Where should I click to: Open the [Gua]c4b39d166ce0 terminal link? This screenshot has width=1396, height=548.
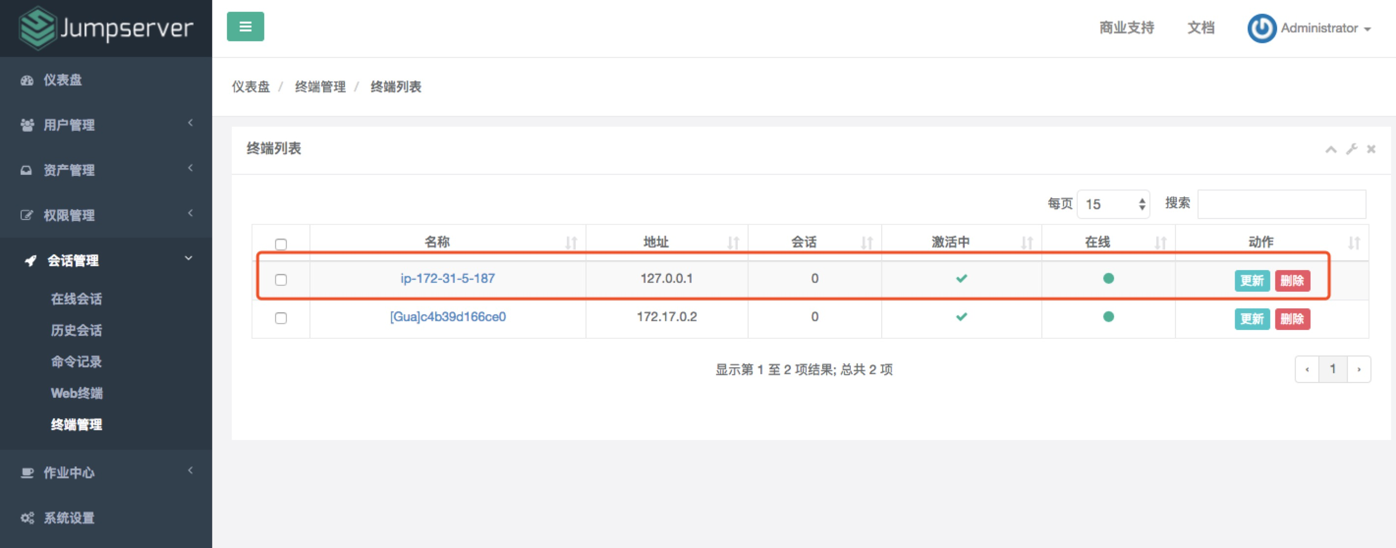(x=447, y=317)
